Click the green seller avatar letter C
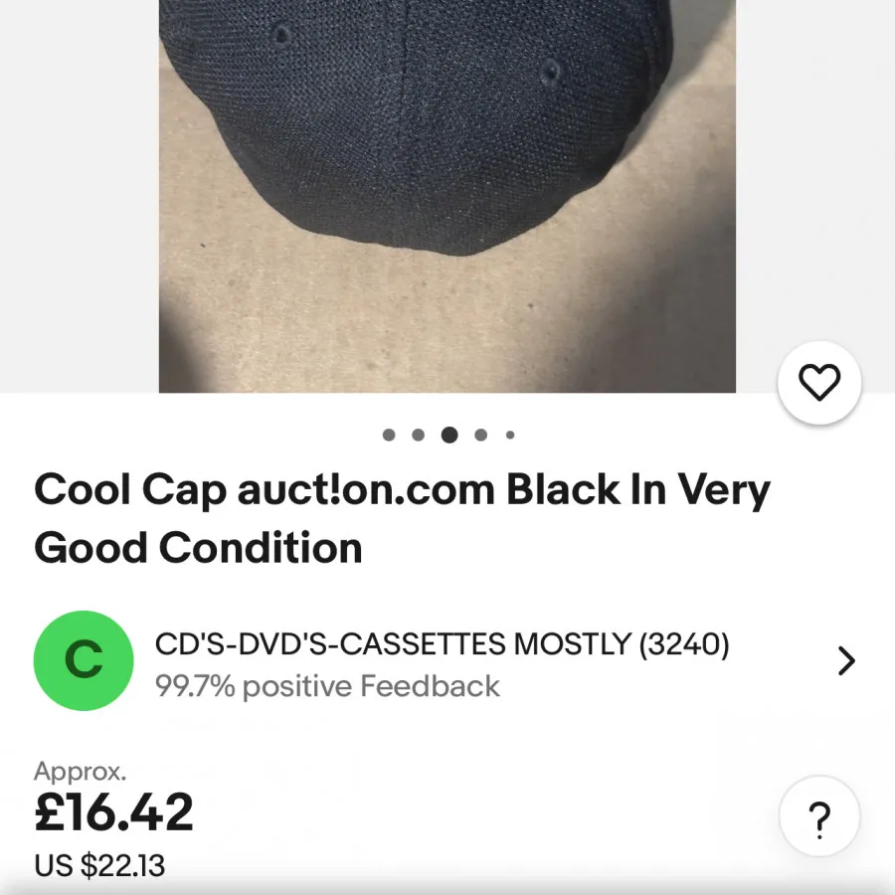This screenshot has height=895, width=895. 84,660
